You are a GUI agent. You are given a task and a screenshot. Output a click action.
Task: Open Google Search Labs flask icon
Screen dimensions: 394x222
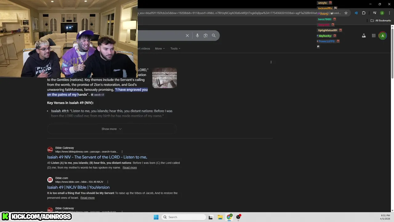pyautogui.click(x=364, y=36)
